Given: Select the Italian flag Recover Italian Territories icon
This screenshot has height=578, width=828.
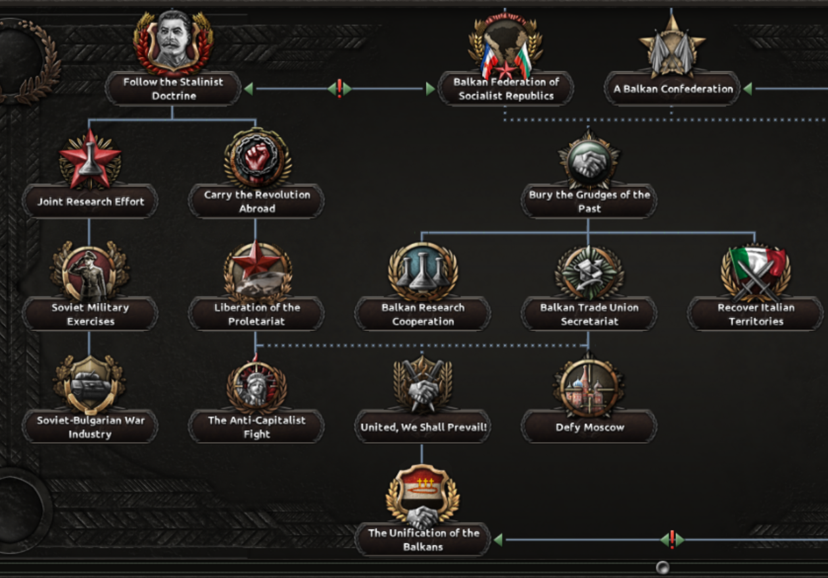Looking at the screenshot, I should point(756,273).
